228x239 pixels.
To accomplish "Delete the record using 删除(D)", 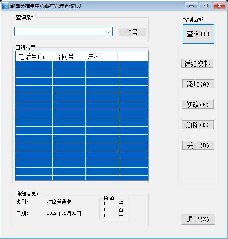I will pos(198,125).
